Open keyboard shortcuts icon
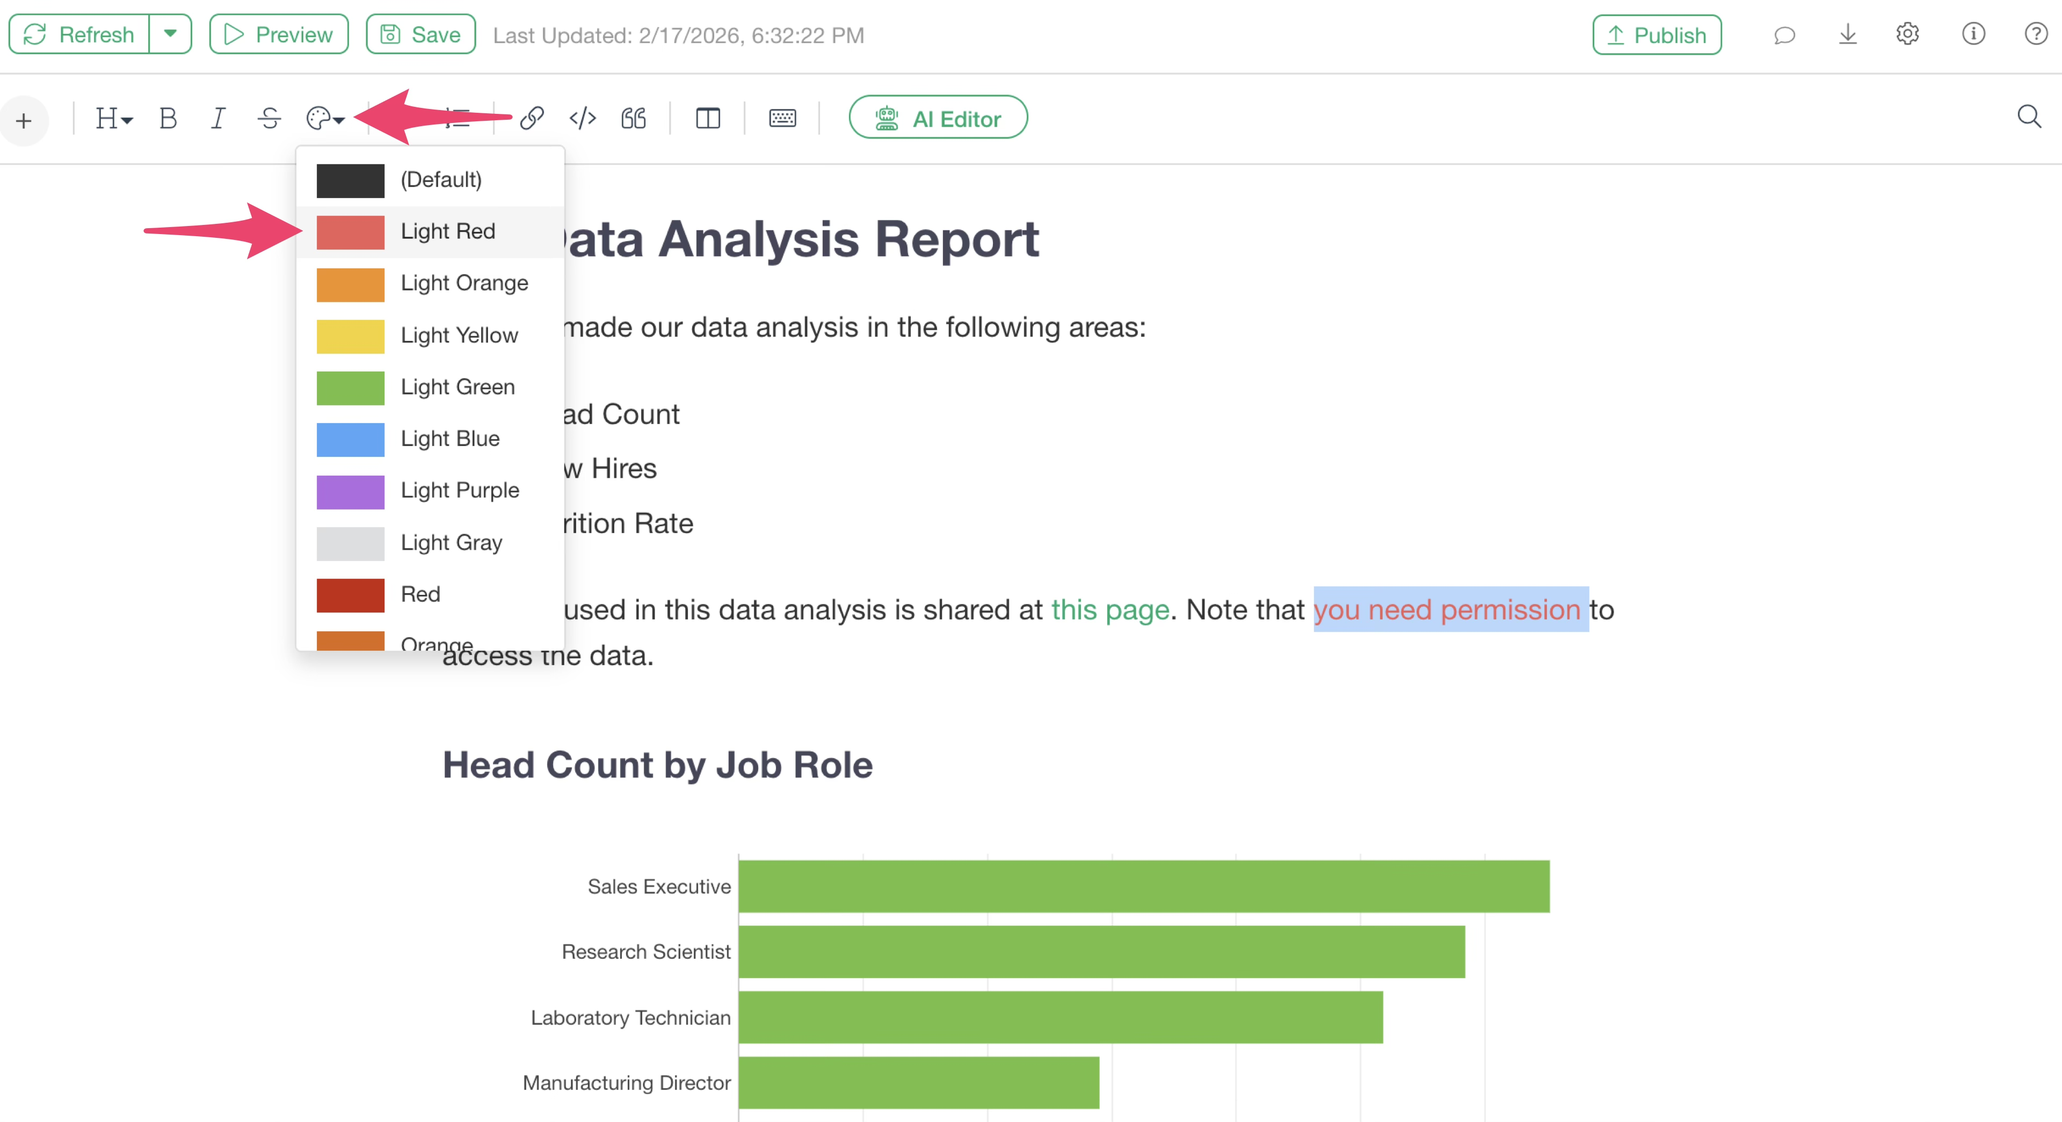The width and height of the screenshot is (2062, 1122). pos(782,119)
